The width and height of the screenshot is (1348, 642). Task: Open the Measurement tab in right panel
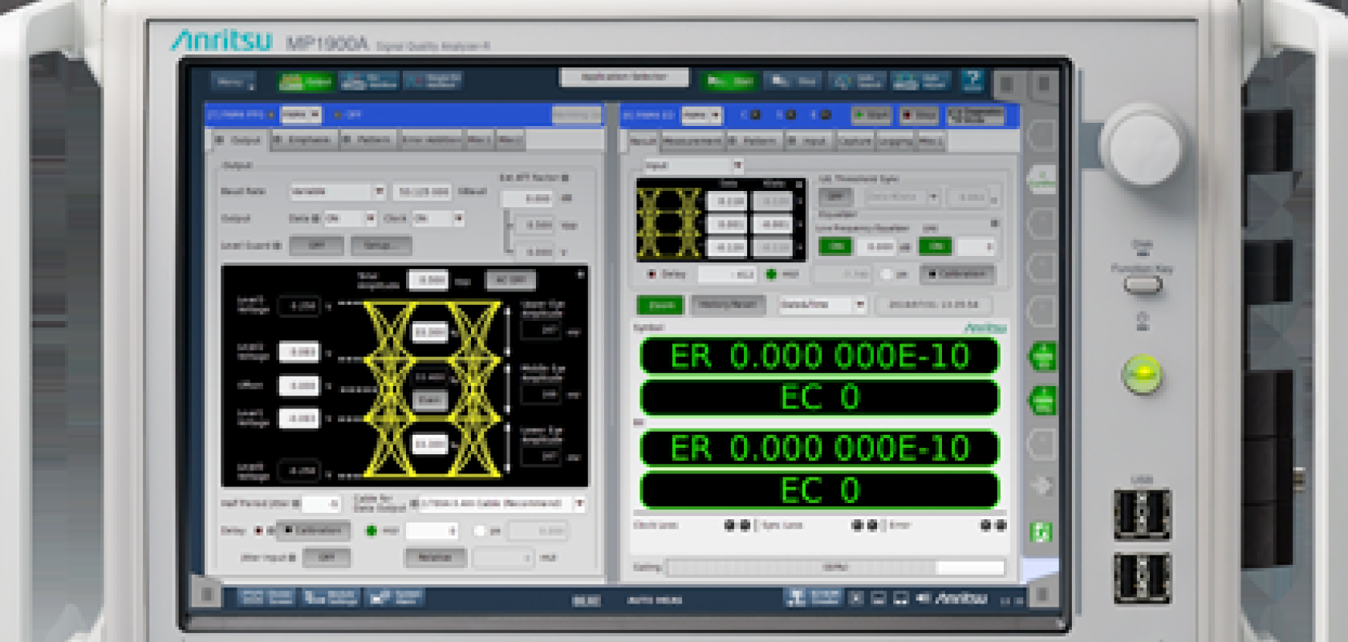pyautogui.click(x=692, y=141)
